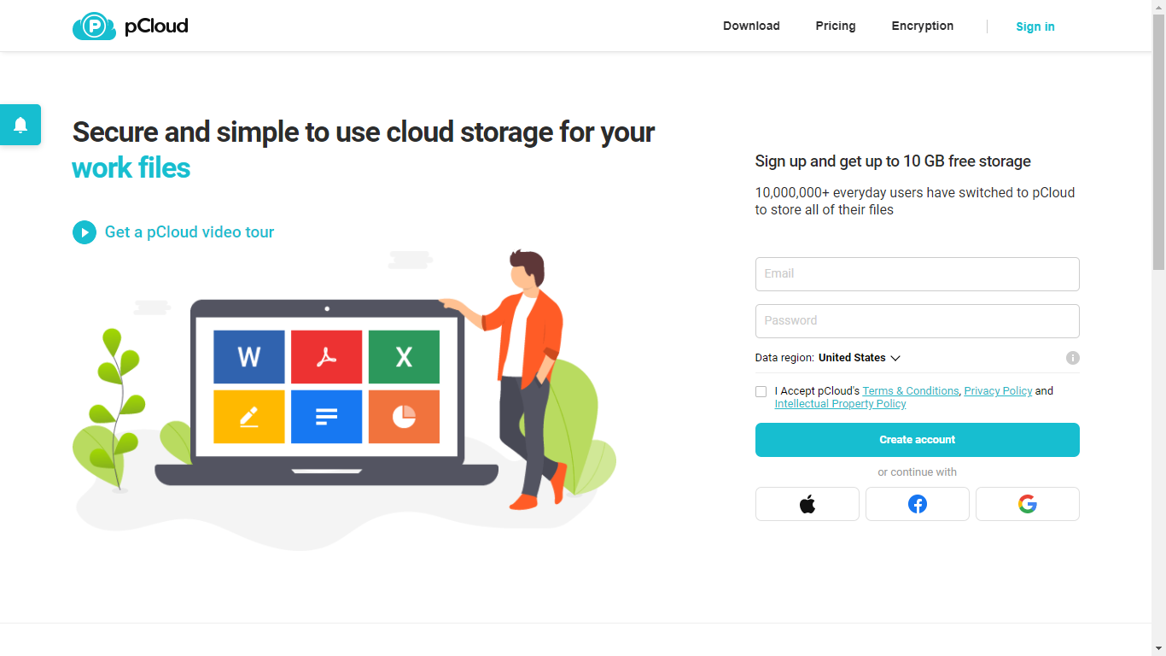Click the data region info icon
1166x656 pixels.
coord(1073,358)
